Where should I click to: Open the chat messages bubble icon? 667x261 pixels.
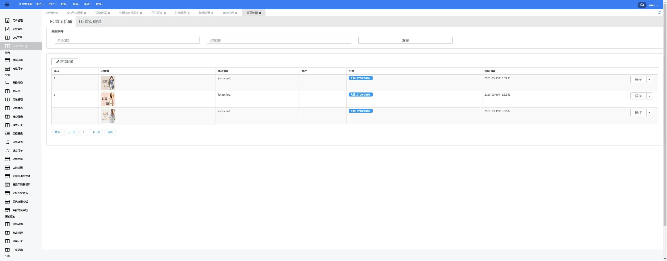point(642,5)
